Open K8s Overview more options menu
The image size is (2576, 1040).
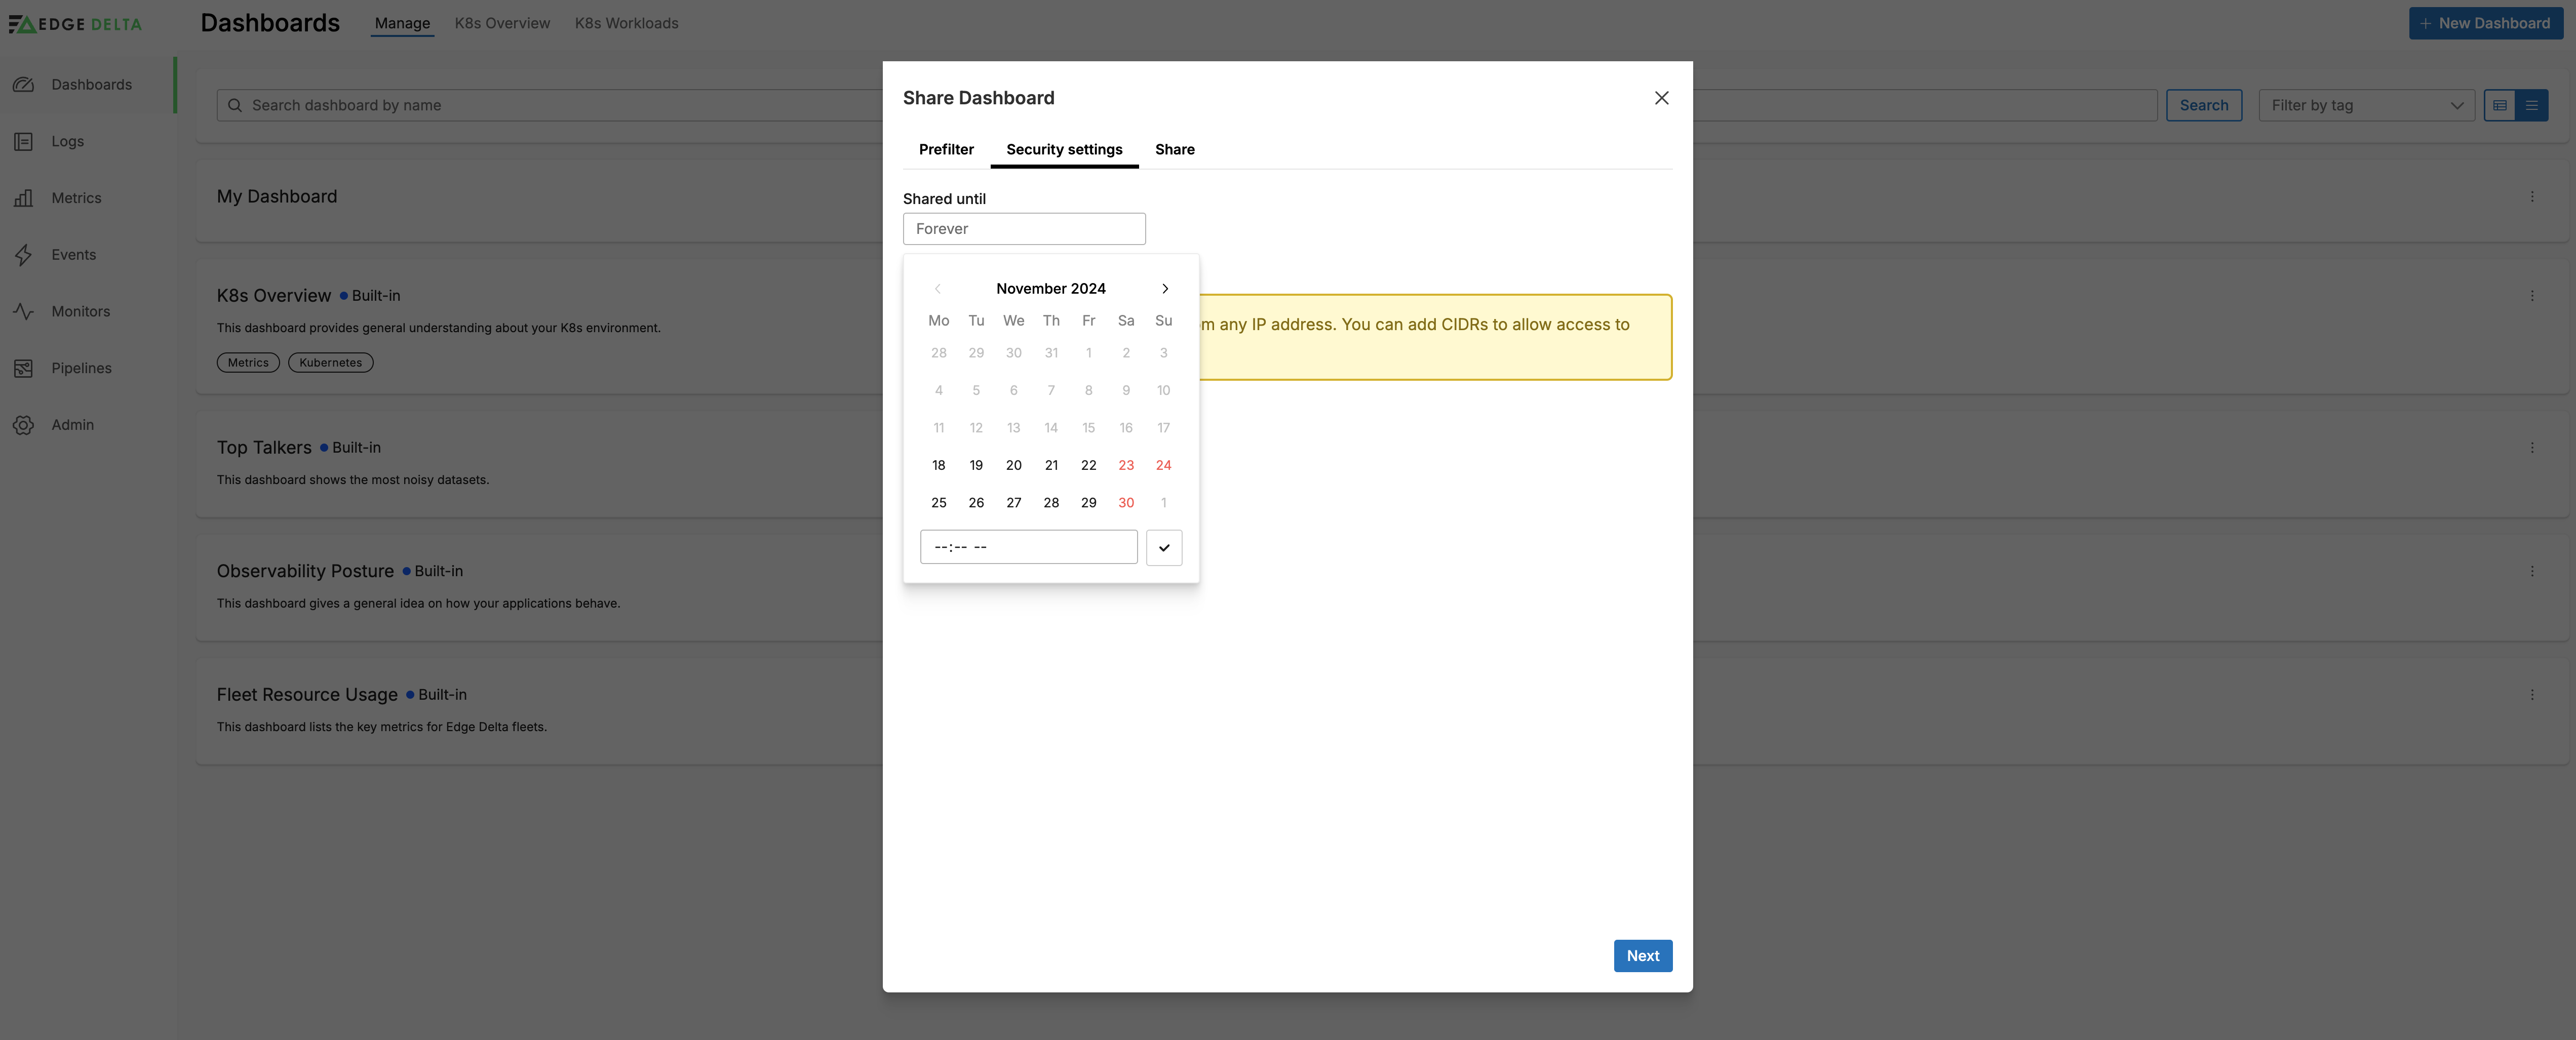pos(2531,296)
